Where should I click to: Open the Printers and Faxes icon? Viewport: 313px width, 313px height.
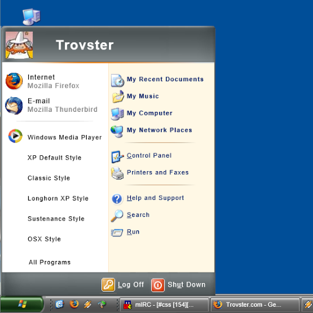click(117, 174)
